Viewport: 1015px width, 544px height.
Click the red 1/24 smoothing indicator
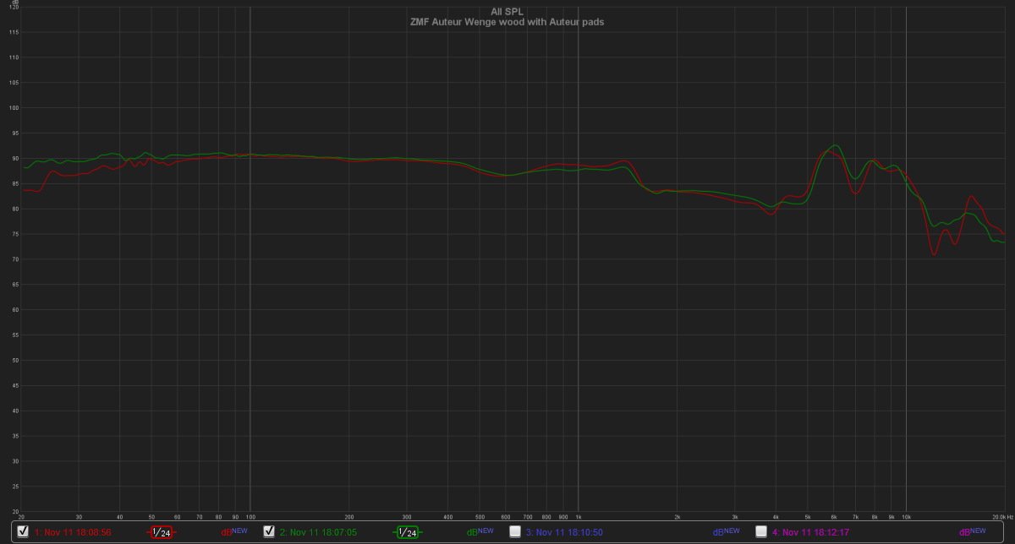pyautogui.click(x=162, y=532)
